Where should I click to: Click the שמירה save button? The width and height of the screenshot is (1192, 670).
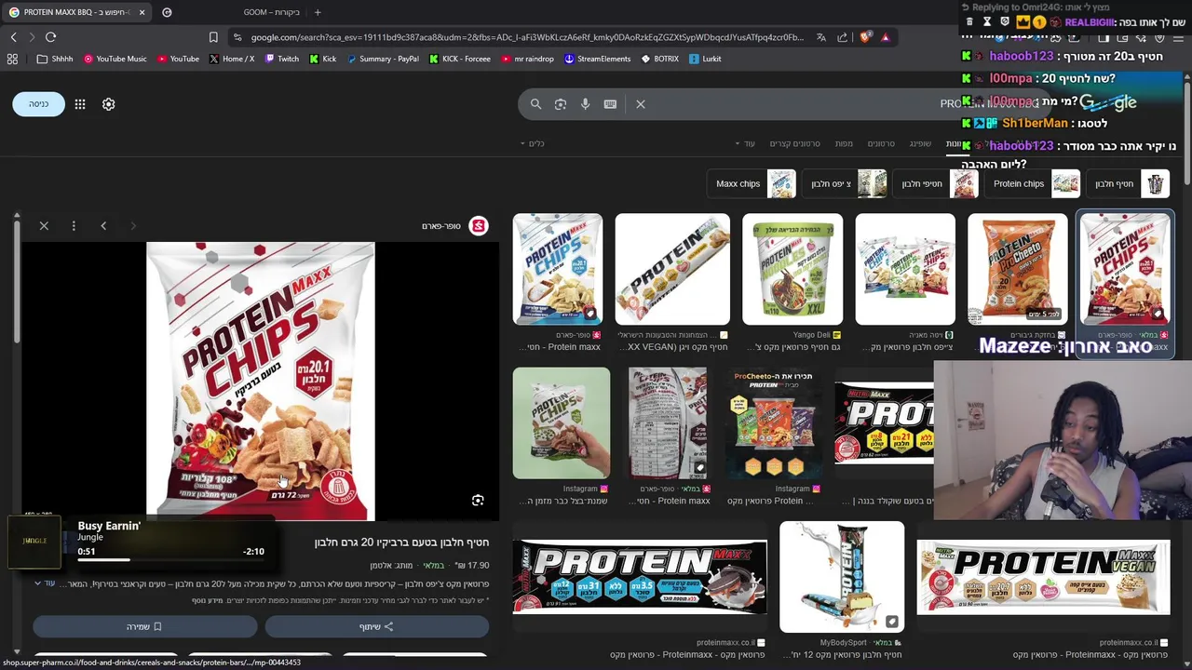point(144,627)
